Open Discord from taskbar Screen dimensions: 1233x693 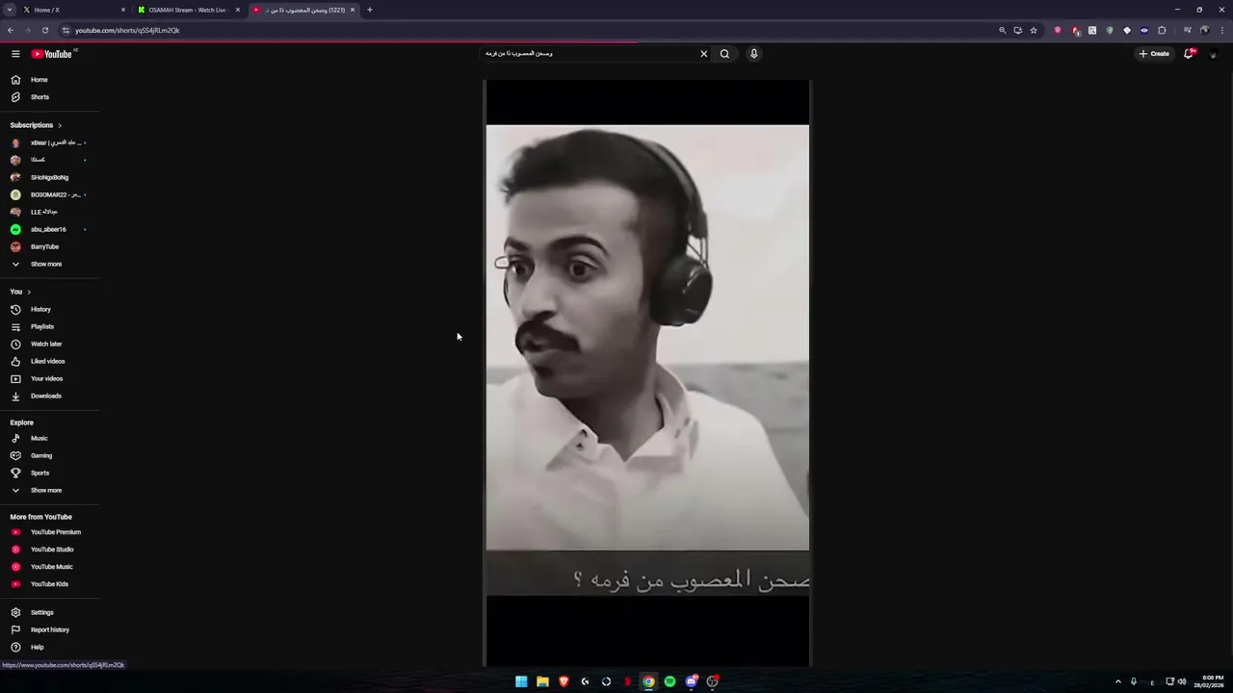691,681
